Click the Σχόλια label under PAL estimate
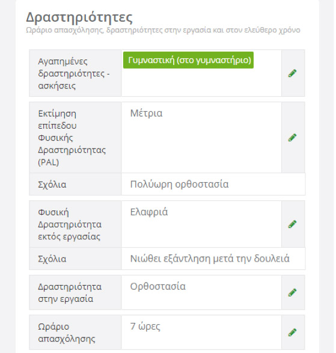Image resolution: width=336 pixels, height=353 pixels. 52,185
